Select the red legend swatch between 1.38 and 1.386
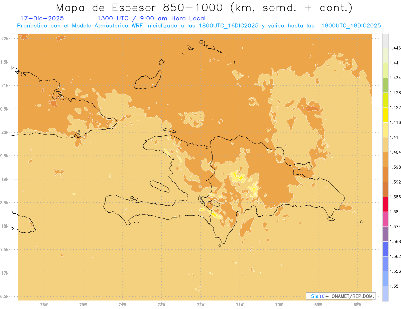This screenshot has height=309, width=401. [x=385, y=204]
